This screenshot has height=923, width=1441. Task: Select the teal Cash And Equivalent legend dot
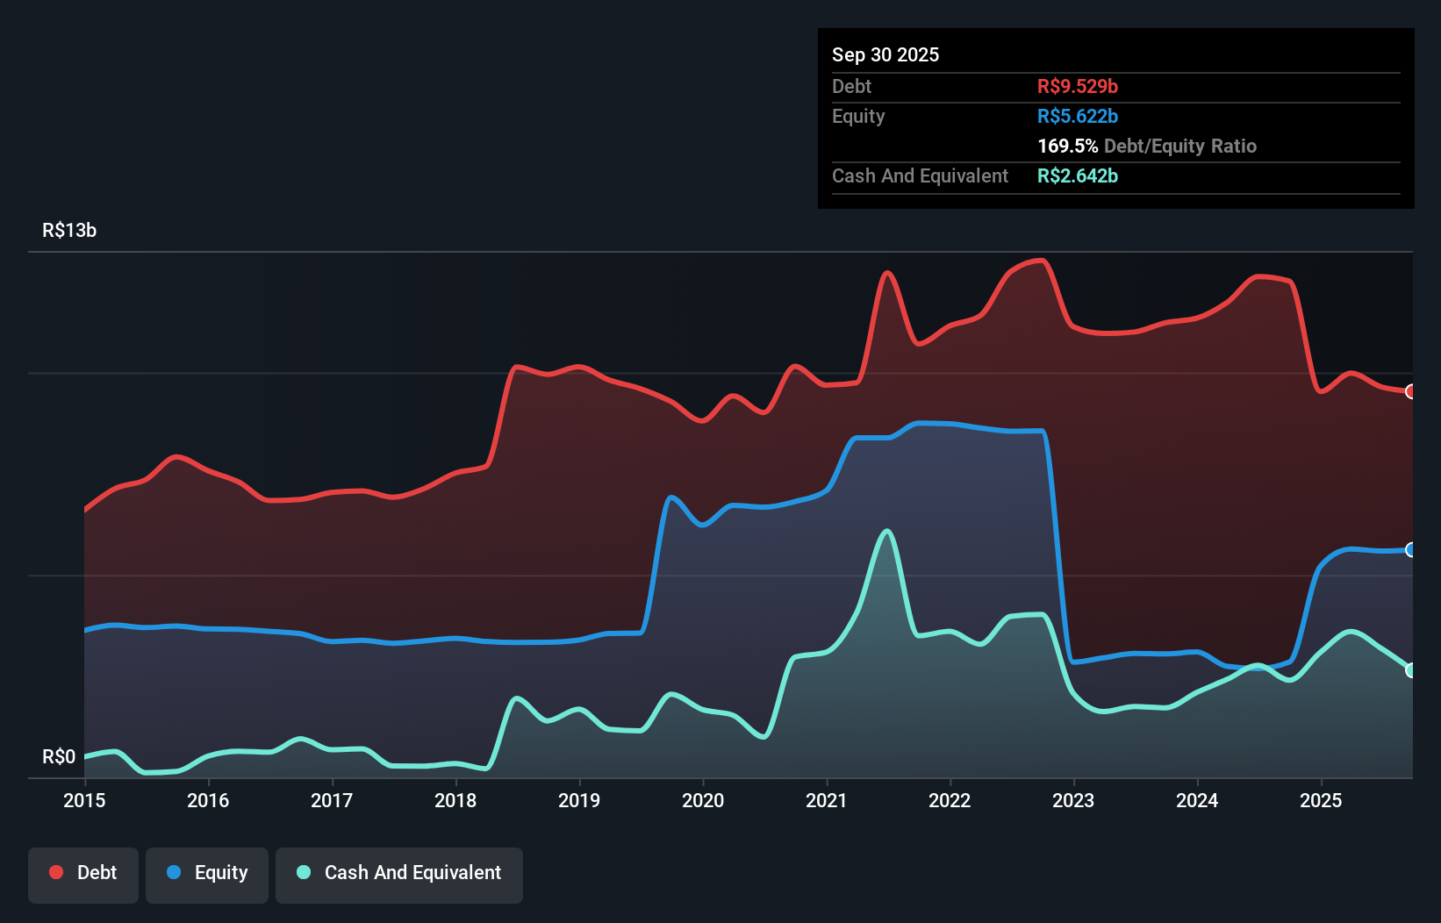(x=302, y=872)
